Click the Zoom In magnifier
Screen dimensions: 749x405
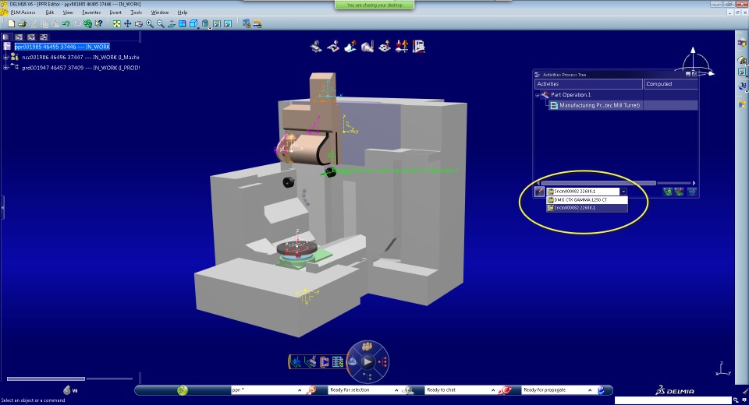[x=150, y=23]
